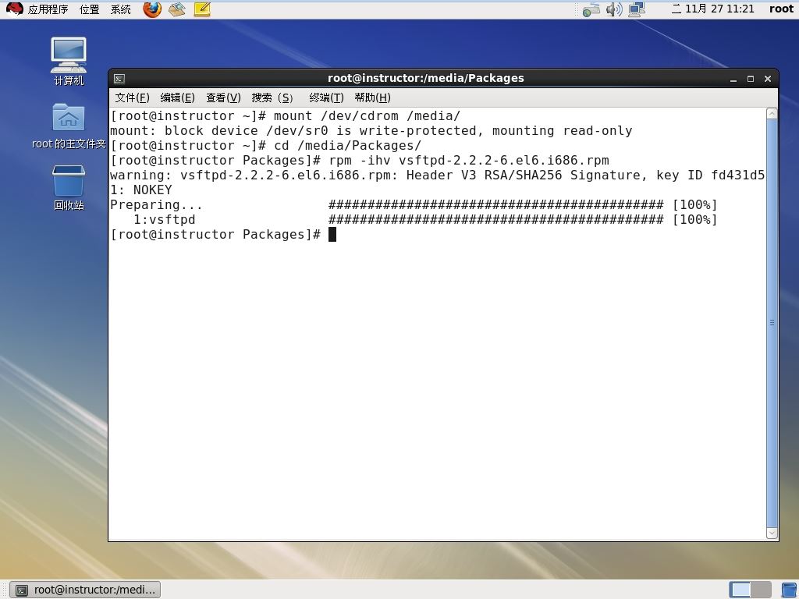Open the 位置 menu
The image size is (799, 599).
[x=89, y=9]
